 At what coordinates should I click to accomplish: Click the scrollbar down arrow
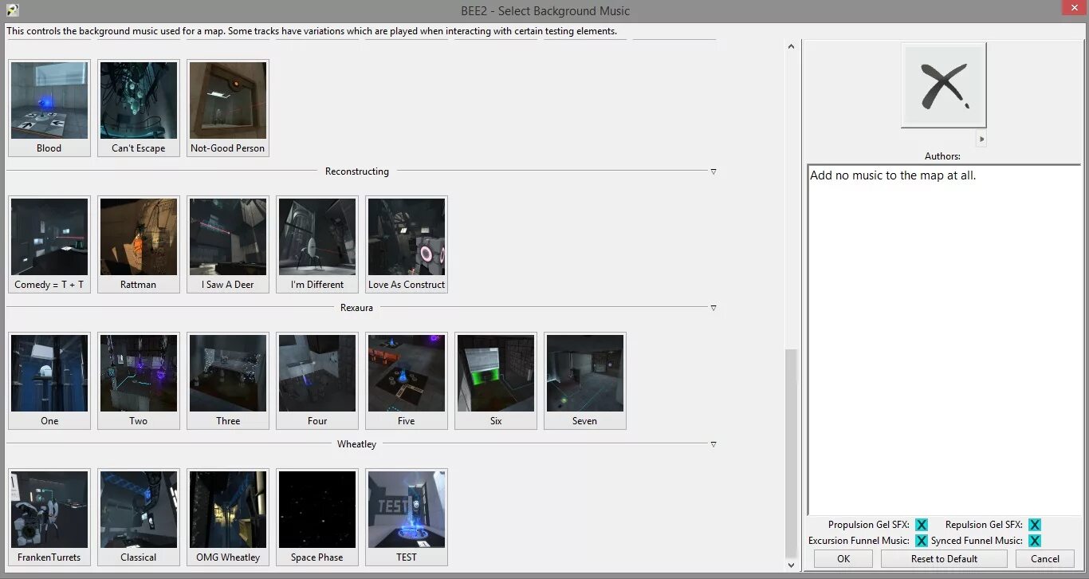click(x=791, y=565)
